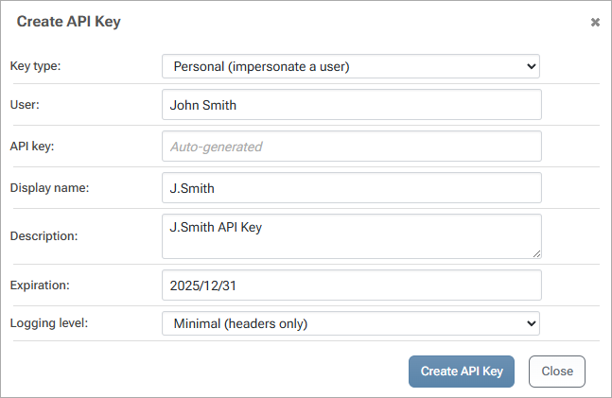This screenshot has width=612, height=398.
Task: Focus the User field containing John Smith
Action: (351, 105)
